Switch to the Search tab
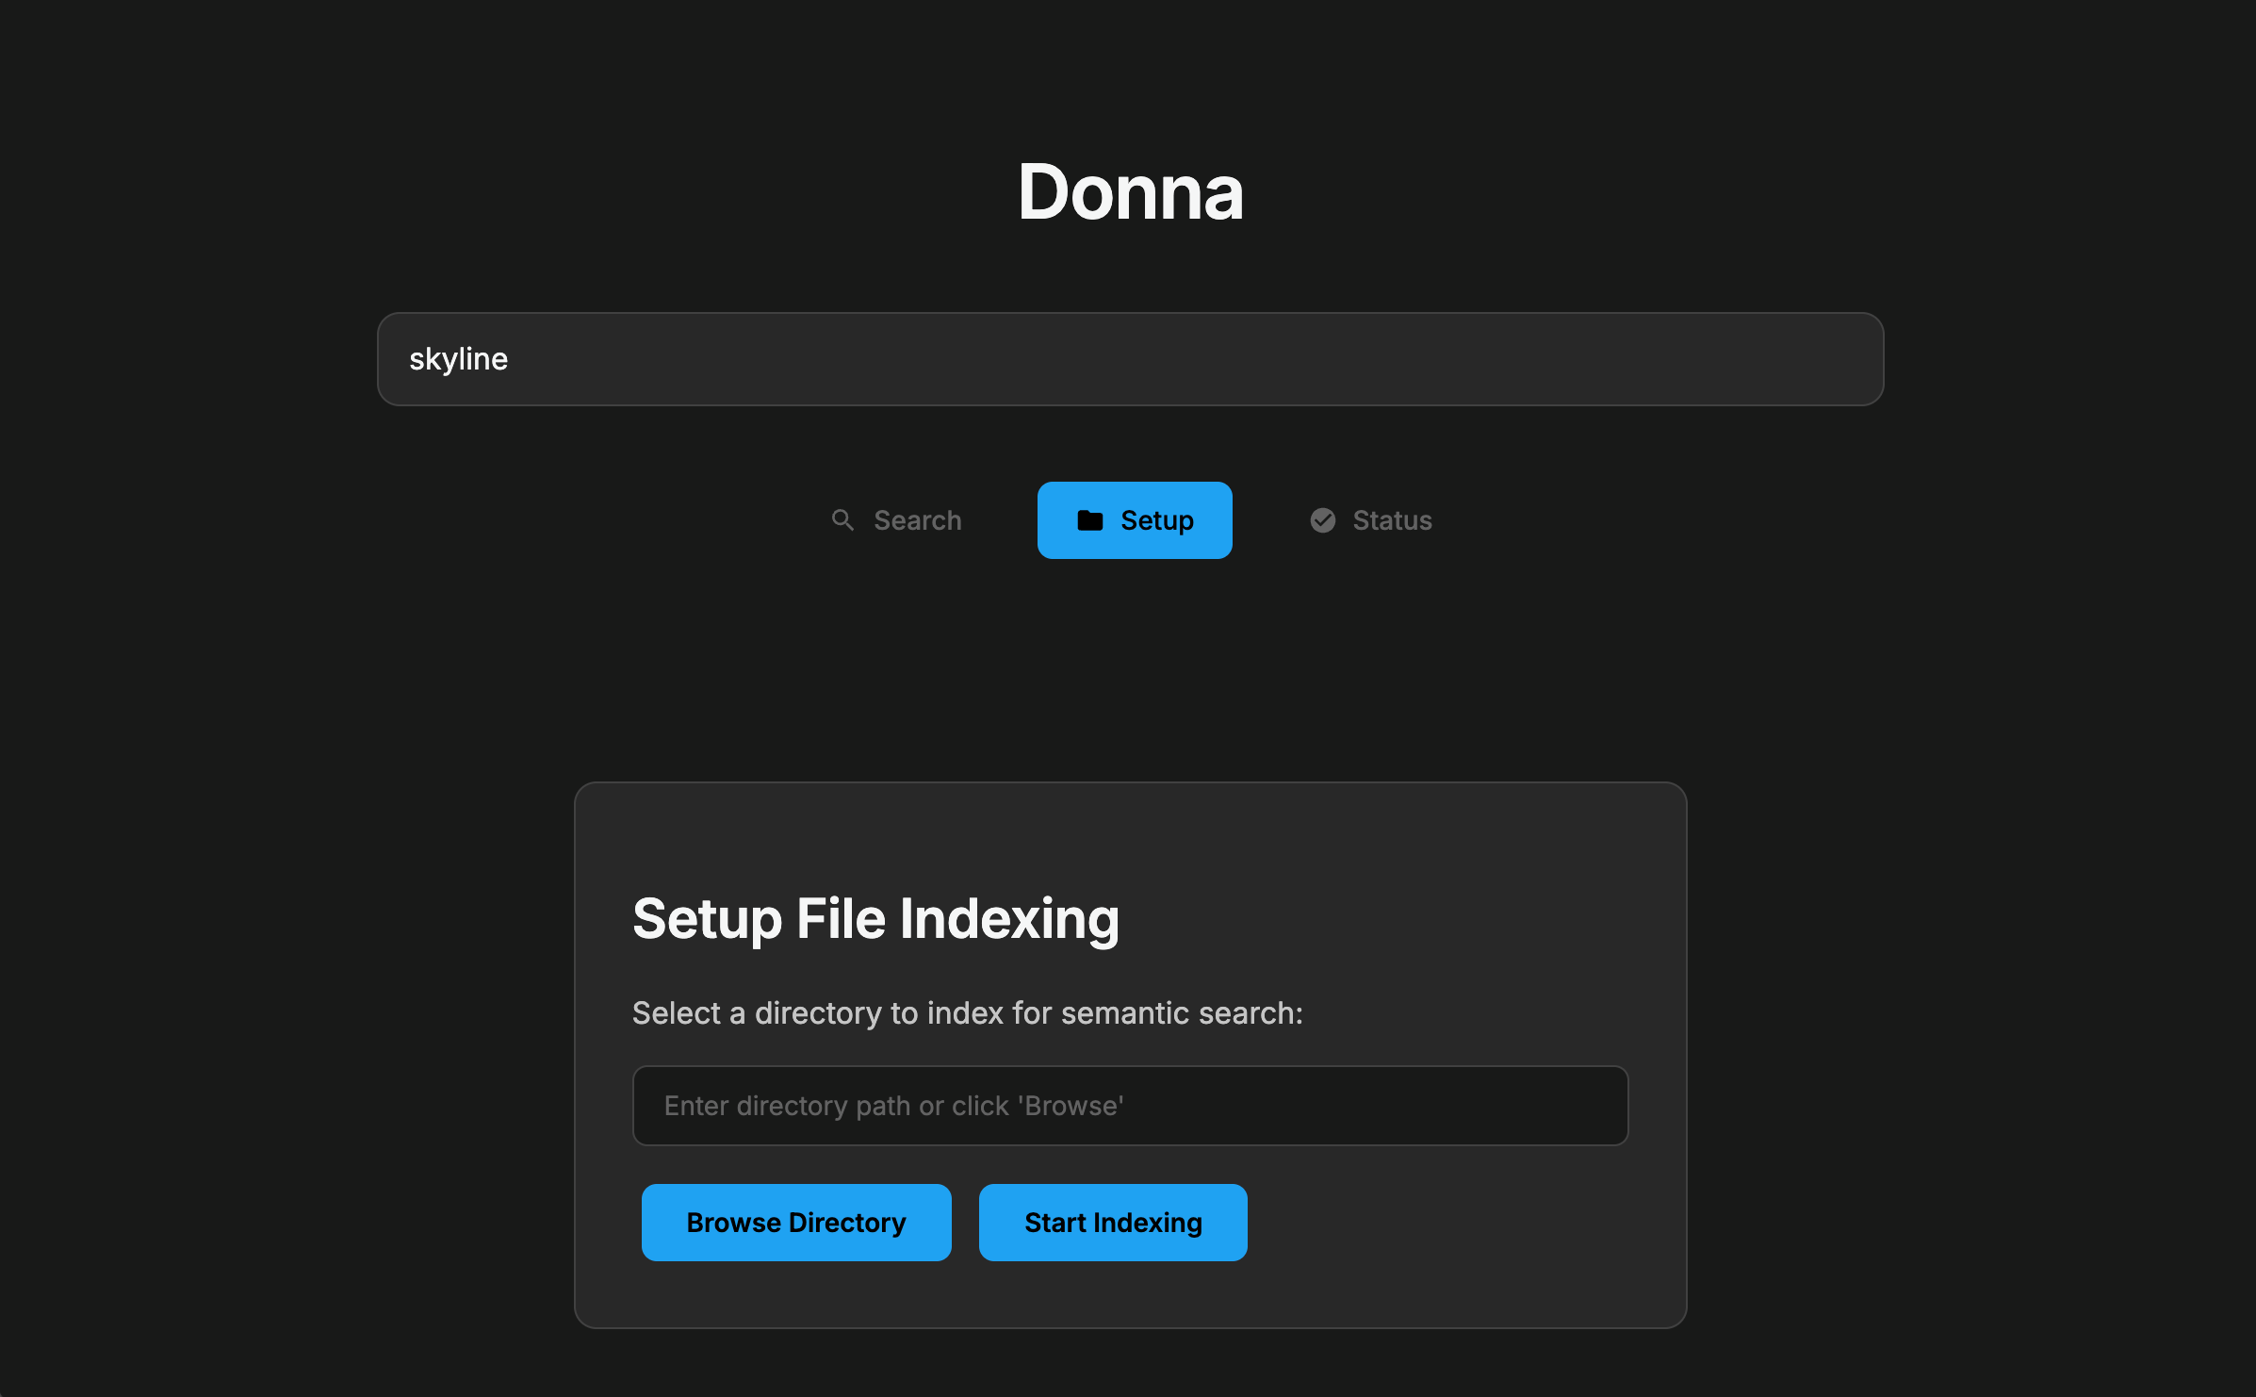 (896, 520)
